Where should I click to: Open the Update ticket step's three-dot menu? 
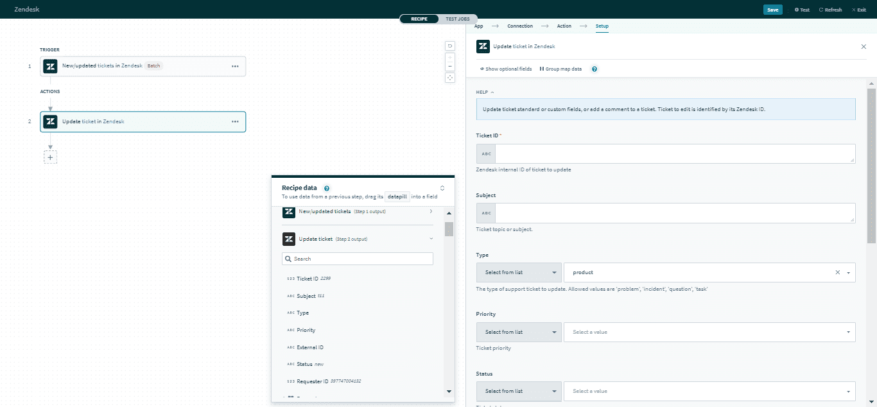click(x=236, y=121)
